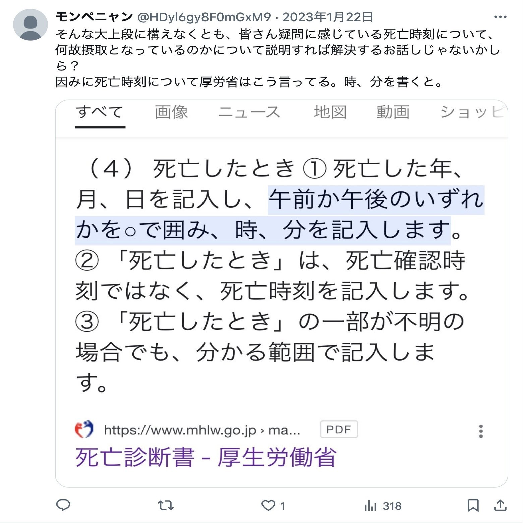
Task: Open the 死亡診断書 - 厚生労働省 result link
Action: pyautogui.click(x=206, y=457)
